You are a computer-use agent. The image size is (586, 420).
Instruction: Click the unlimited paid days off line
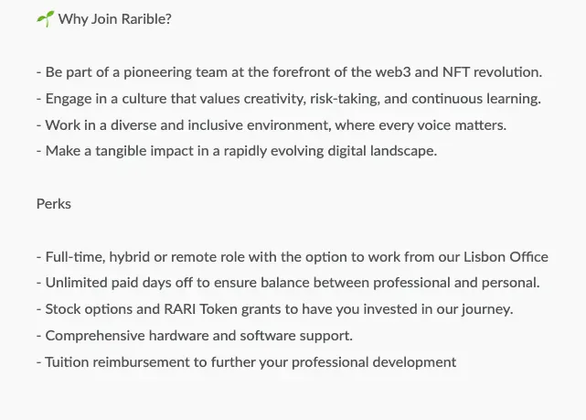(x=288, y=283)
